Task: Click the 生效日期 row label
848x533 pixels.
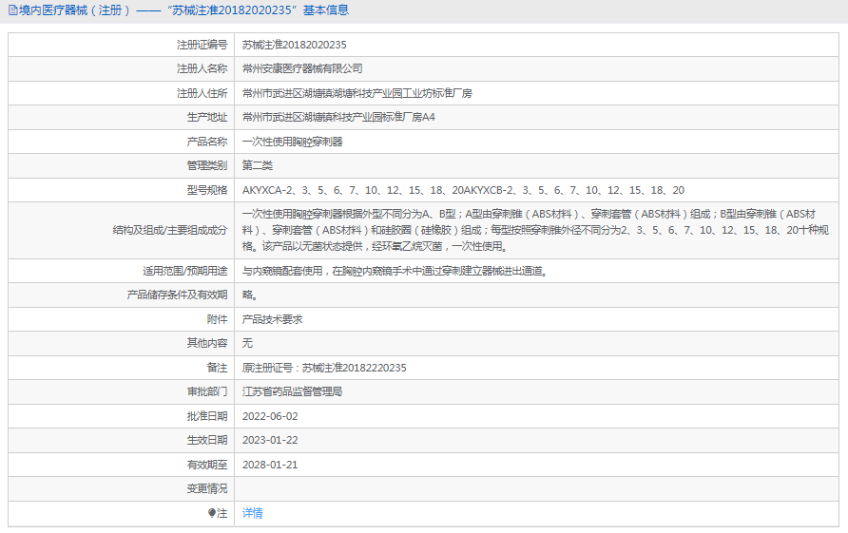Action: click(x=207, y=440)
